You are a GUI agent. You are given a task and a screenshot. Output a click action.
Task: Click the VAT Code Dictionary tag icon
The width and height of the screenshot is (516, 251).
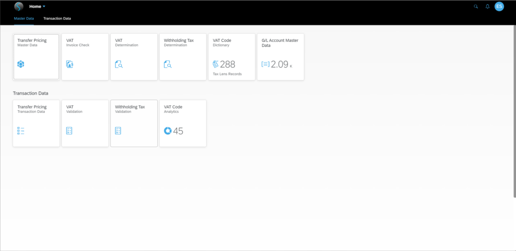[x=216, y=64]
